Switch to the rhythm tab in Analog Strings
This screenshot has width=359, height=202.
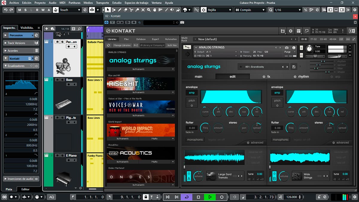301,77
